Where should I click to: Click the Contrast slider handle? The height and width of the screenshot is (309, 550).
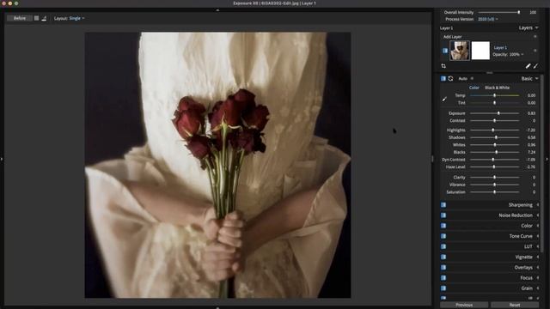[x=495, y=121]
